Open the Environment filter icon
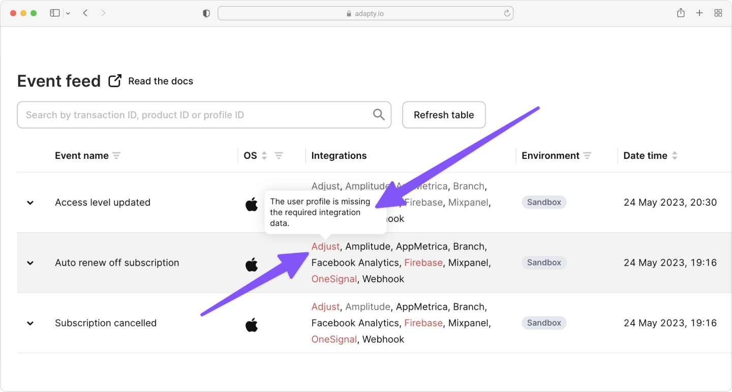Viewport: 732px width, 392px height. (x=587, y=156)
